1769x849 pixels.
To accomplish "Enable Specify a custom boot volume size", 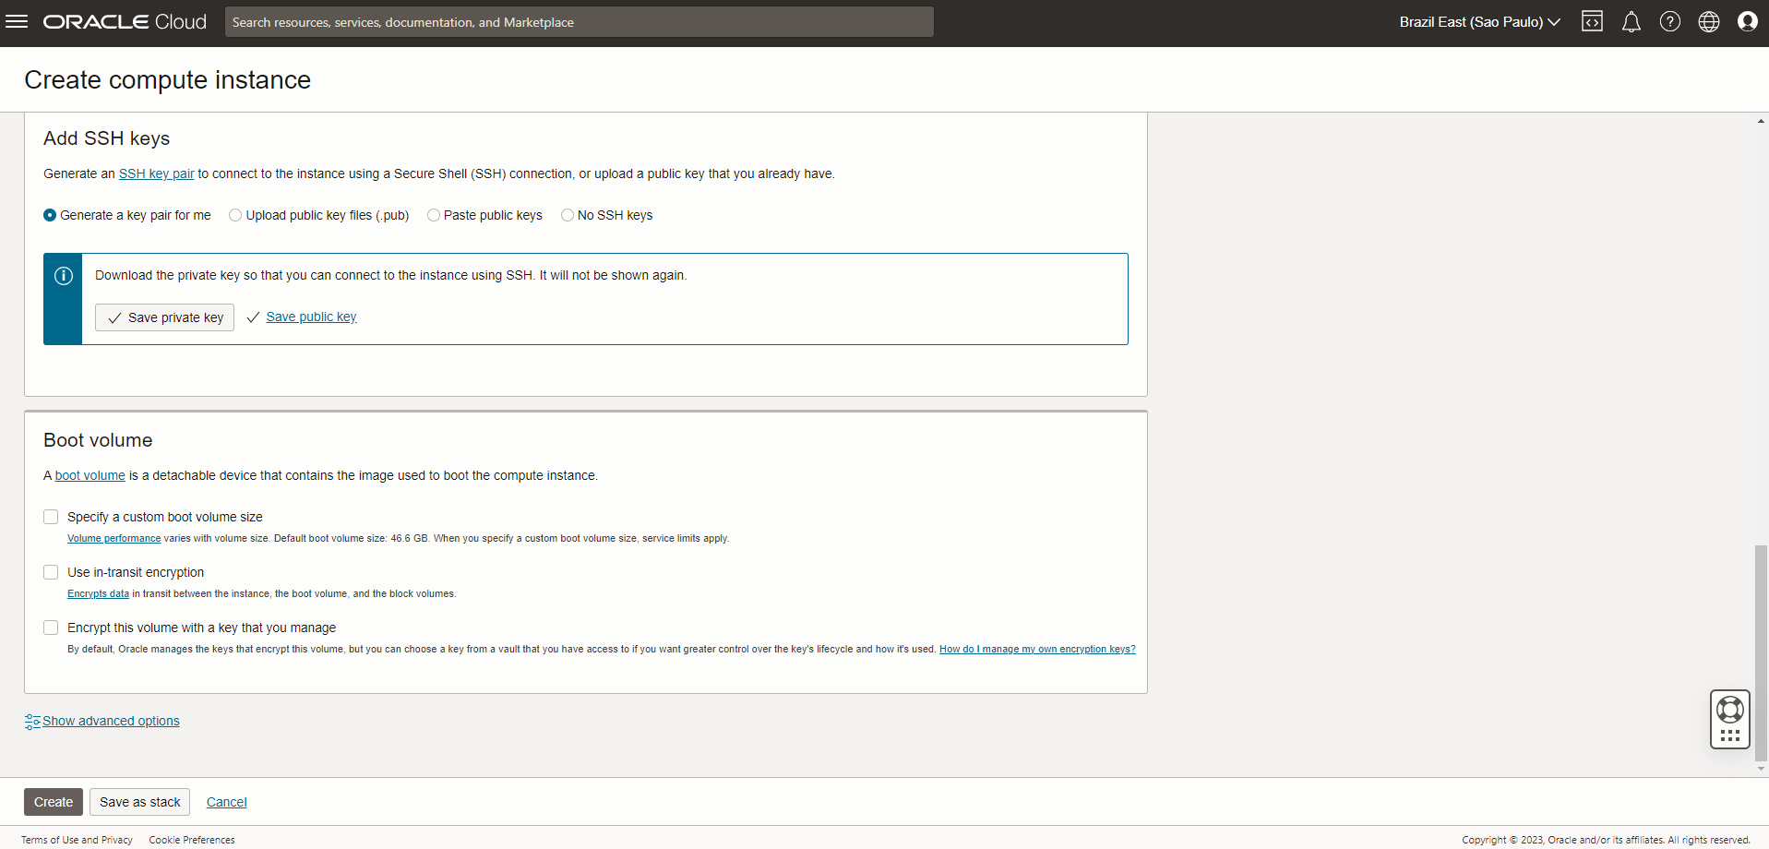I will (x=51, y=517).
